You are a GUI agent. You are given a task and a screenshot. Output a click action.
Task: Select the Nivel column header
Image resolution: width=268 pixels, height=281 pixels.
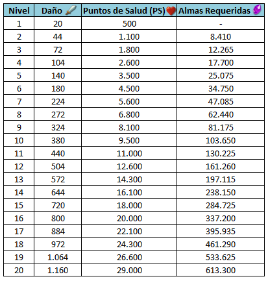[19, 10]
